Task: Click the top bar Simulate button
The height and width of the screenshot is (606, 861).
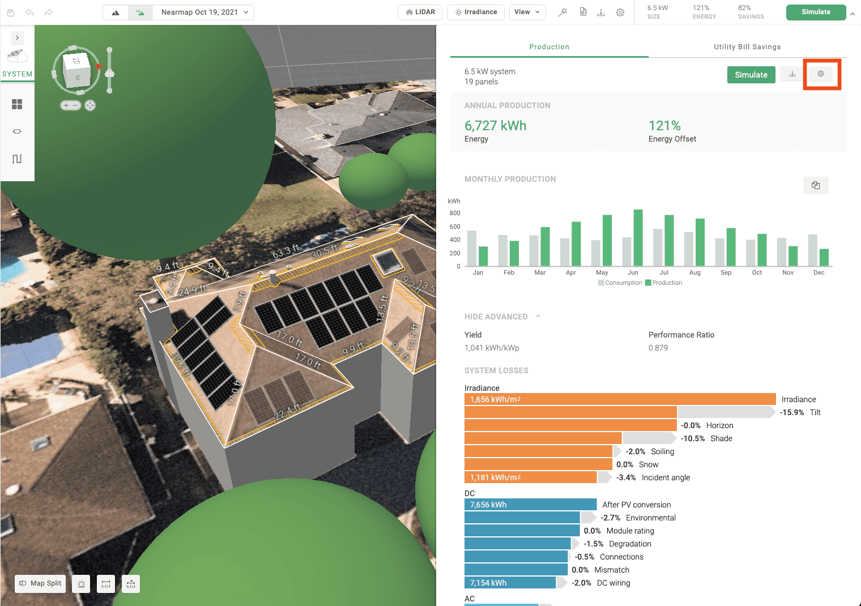Action: [x=816, y=12]
